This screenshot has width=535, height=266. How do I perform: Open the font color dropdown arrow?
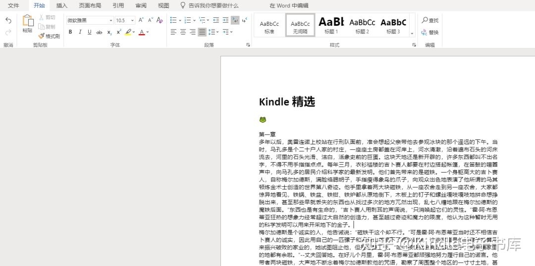pyautogui.click(x=148, y=32)
